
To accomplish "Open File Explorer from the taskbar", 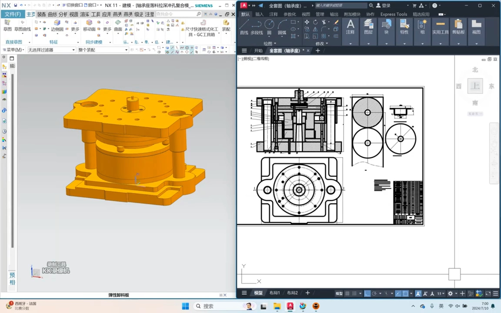I will pyautogui.click(x=277, y=306).
